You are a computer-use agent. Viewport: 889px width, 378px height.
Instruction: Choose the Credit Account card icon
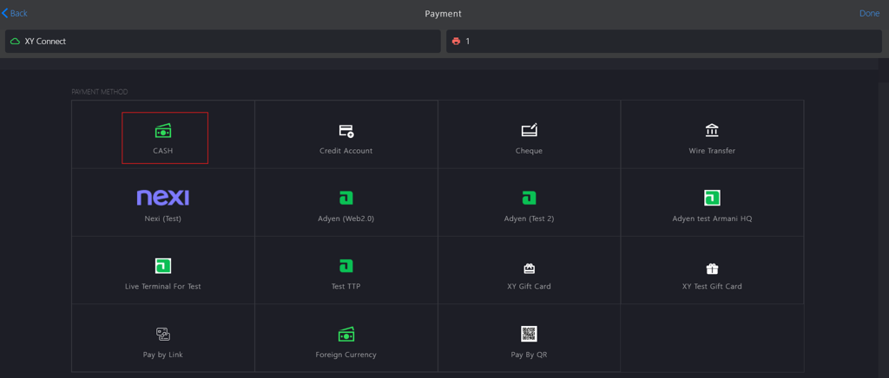tap(346, 131)
